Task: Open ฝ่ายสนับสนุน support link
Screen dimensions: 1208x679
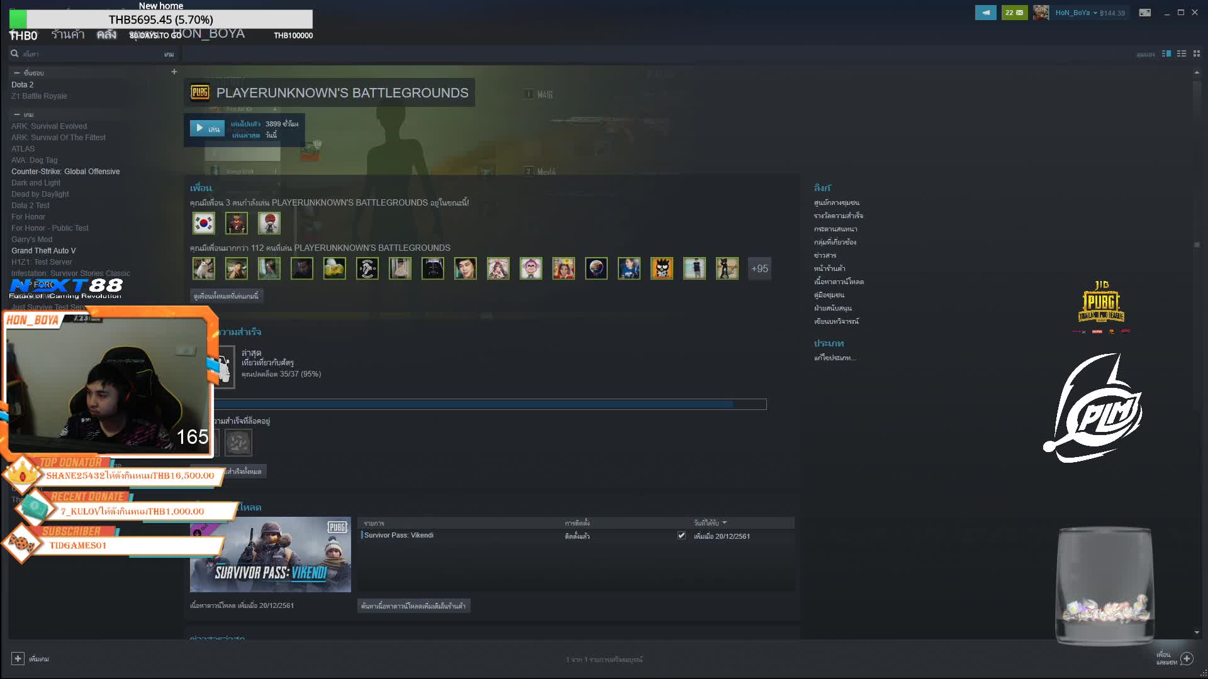Action: pos(832,308)
